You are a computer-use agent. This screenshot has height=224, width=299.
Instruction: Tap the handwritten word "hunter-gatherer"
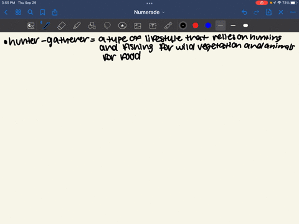[x=49, y=41]
